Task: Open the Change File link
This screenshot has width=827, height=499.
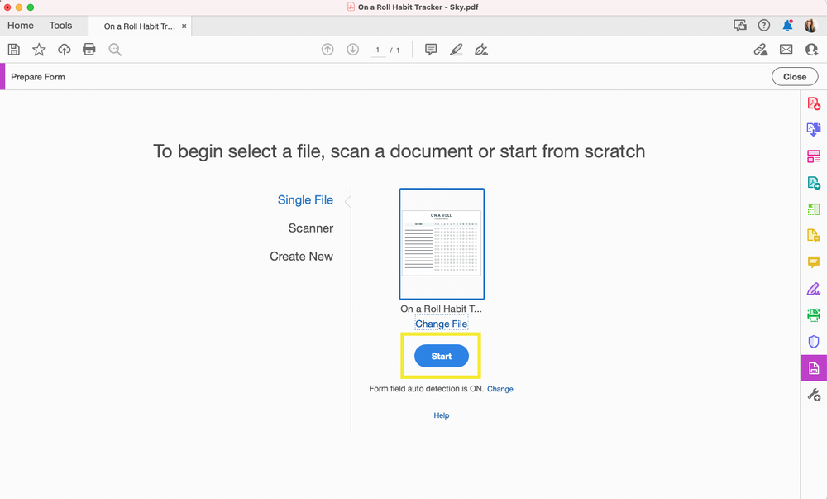Action: click(441, 324)
